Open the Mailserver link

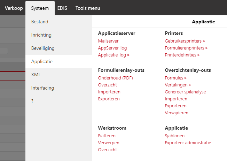[x=109, y=41]
